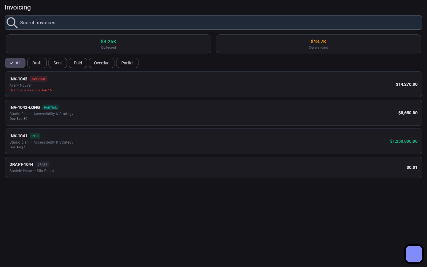Click the plus add-invoice floating button
The height and width of the screenshot is (267, 427).
(x=414, y=254)
